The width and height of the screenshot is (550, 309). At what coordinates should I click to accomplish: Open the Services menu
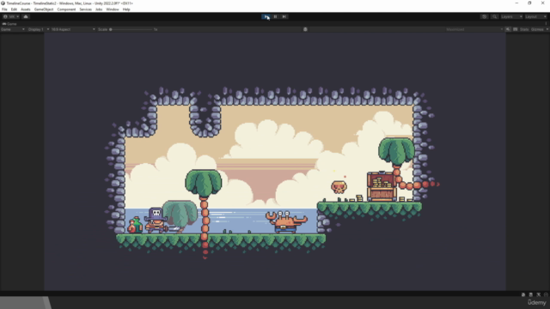tap(86, 9)
